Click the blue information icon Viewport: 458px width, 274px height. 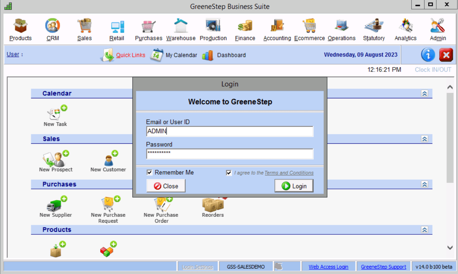[x=428, y=55]
